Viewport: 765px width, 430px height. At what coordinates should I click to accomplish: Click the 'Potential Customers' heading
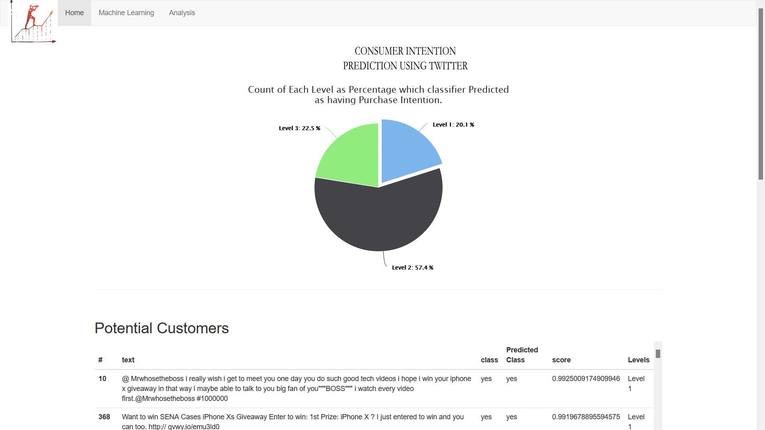coord(161,328)
